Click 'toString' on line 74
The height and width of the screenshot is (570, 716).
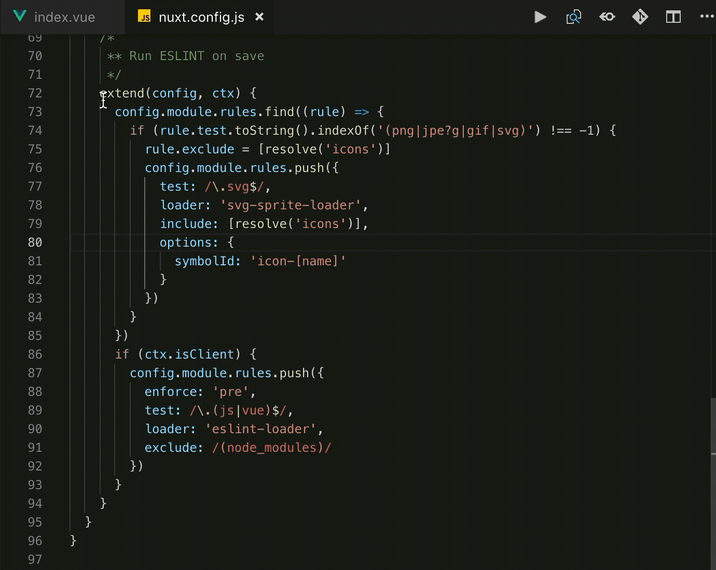click(x=265, y=131)
